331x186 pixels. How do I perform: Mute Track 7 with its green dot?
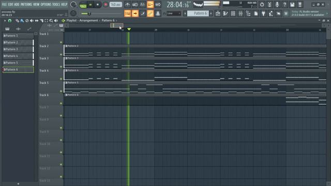click(61, 116)
